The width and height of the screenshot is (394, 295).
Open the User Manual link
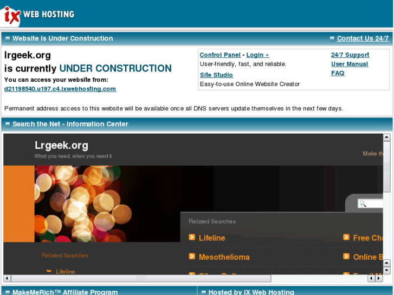pyautogui.click(x=350, y=64)
